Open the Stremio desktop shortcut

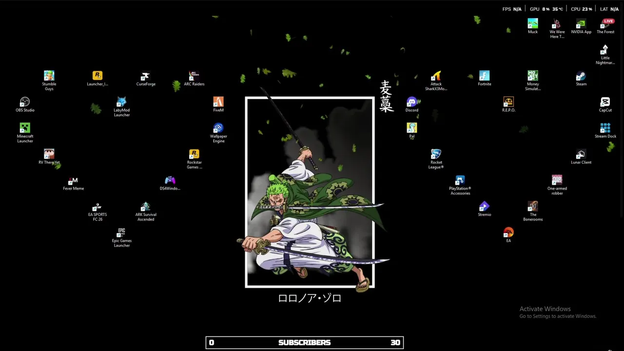tap(484, 209)
